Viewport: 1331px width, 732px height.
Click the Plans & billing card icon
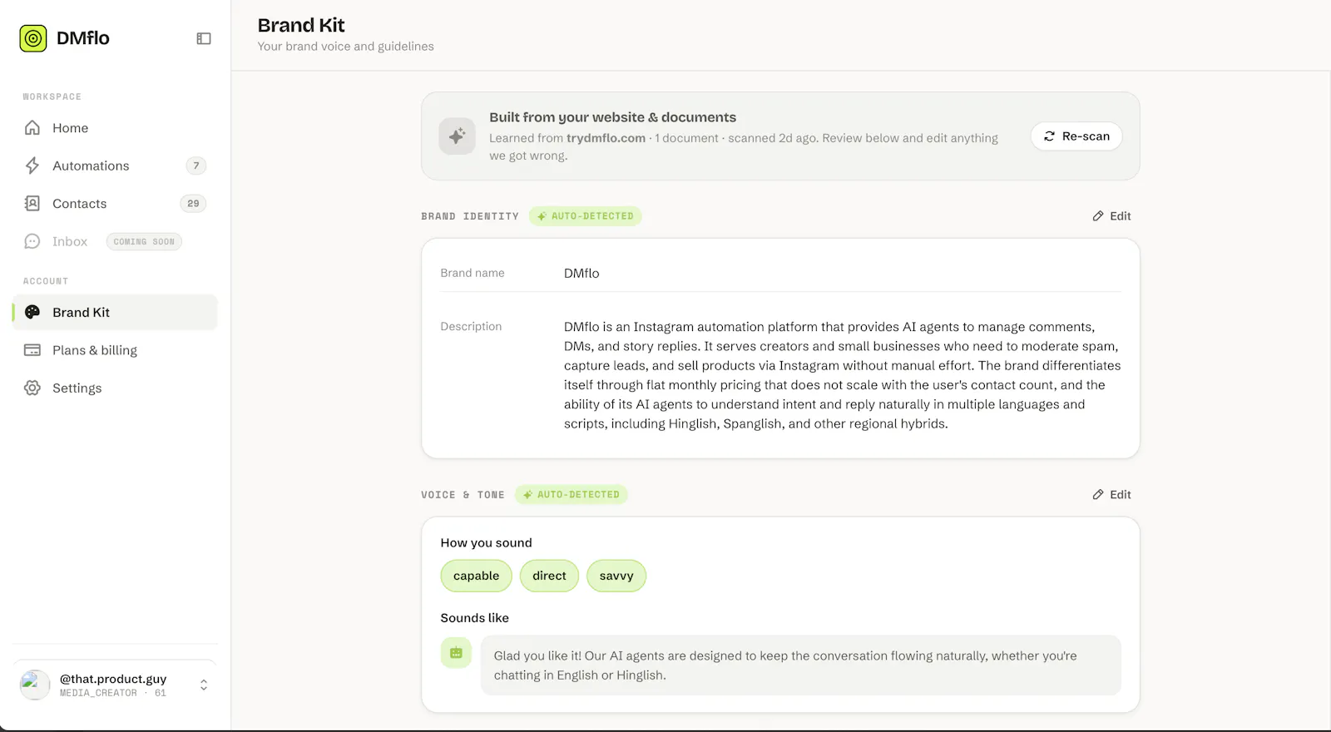tap(32, 350)
